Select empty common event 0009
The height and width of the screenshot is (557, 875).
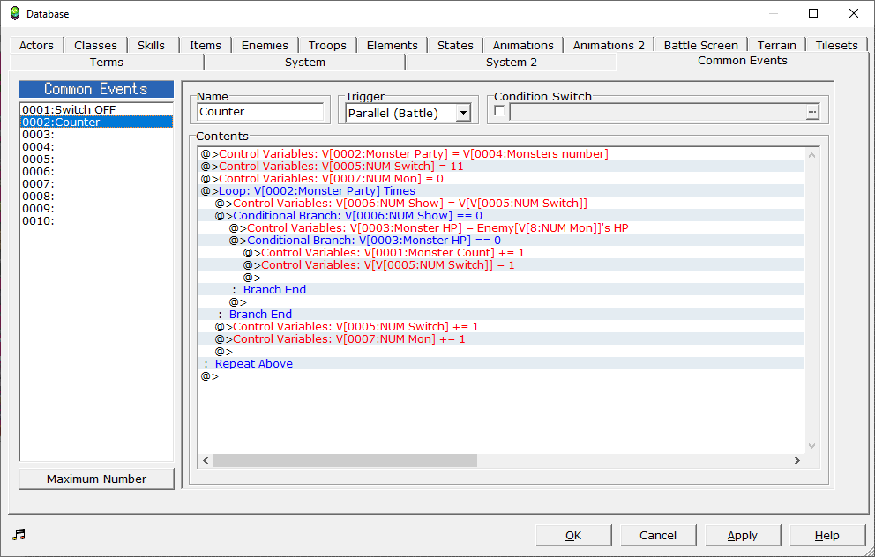96,208
